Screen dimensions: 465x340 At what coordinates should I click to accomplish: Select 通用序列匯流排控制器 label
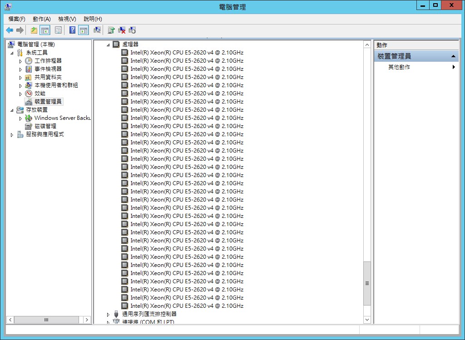[x=149, y=314]
